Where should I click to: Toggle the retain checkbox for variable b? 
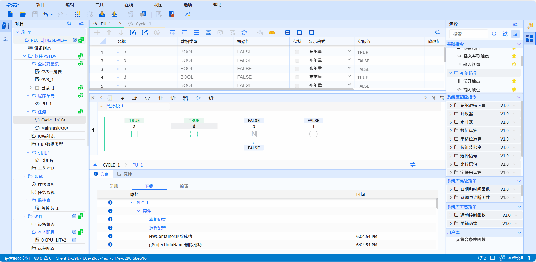[x=297, y=60]
